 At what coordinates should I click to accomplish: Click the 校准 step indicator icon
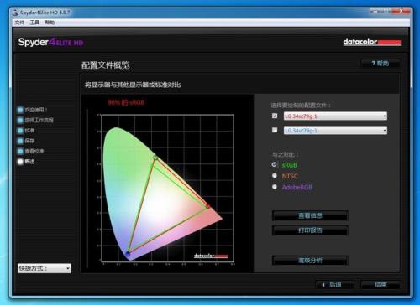coord(20,131)
